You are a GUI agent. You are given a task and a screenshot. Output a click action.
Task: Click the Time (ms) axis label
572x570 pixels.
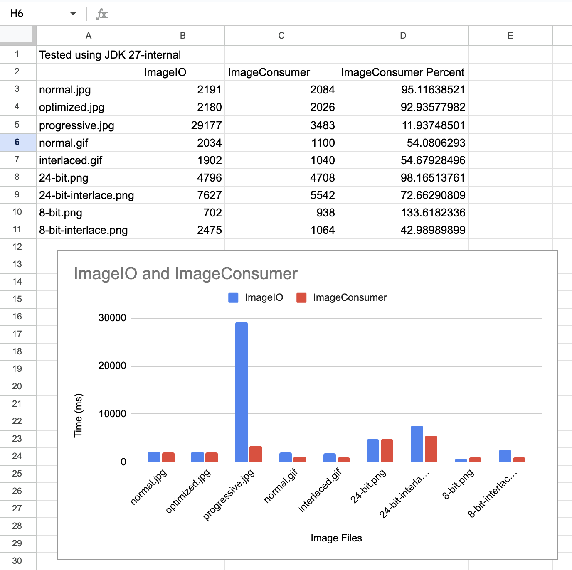(x=78, y=415)
